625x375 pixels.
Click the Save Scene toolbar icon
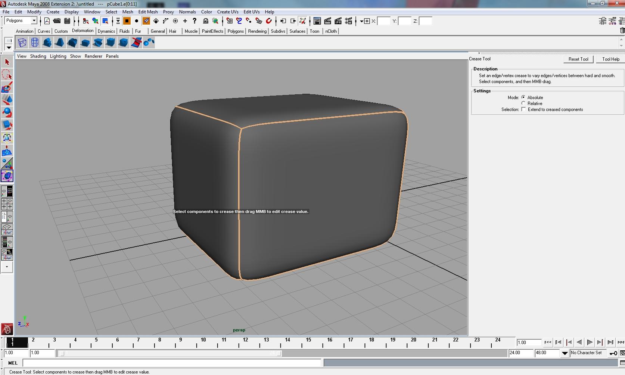click(x=67, y=21)
